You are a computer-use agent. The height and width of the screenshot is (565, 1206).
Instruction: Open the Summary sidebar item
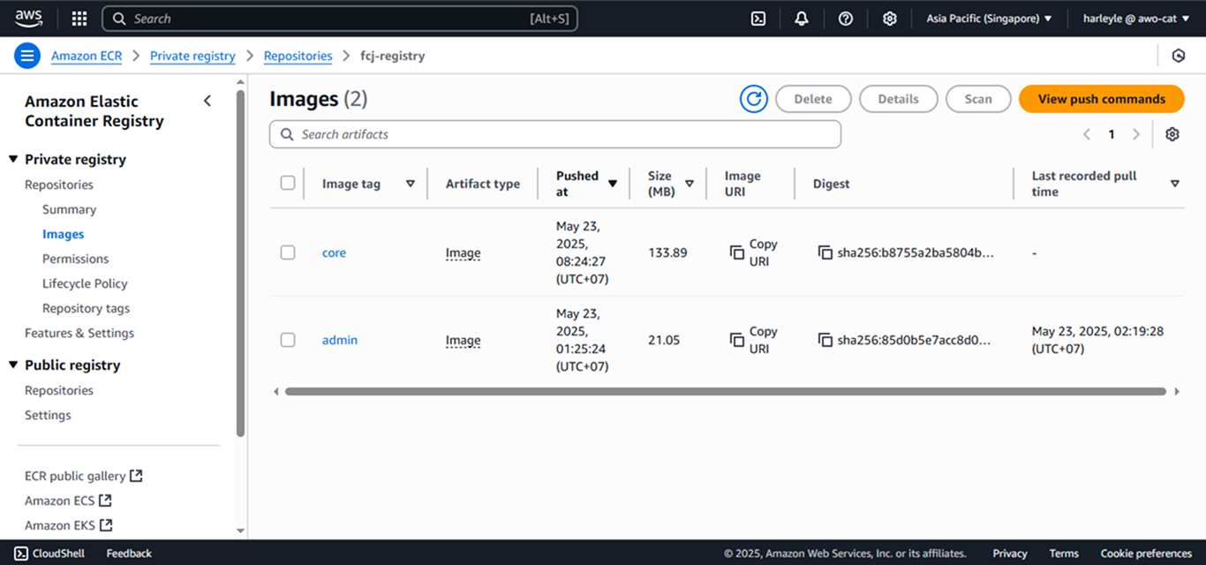pos(69,209)
